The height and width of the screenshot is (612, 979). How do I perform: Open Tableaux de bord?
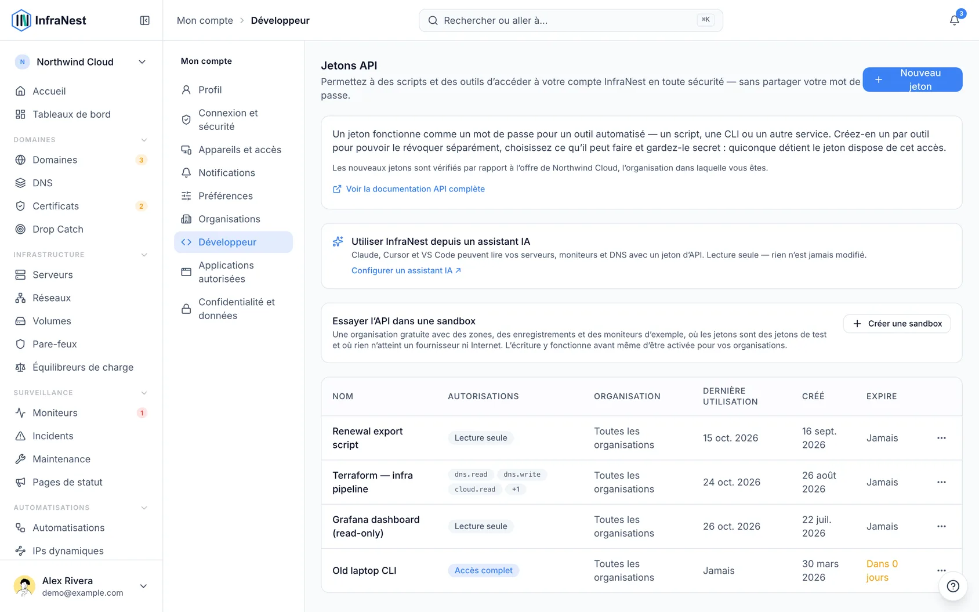81,114
